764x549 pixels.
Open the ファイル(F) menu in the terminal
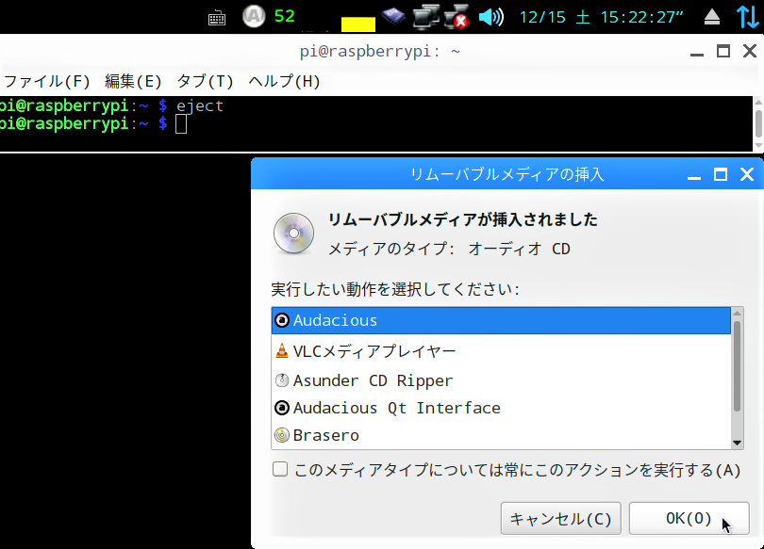coord(47,81)
